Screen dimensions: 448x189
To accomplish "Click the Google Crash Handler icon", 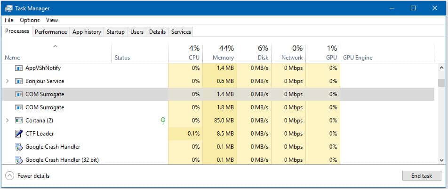I will (x=19, y=147).
